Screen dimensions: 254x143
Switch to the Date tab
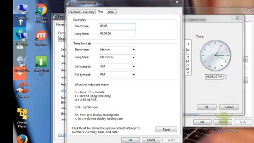(x=111, y=12)
